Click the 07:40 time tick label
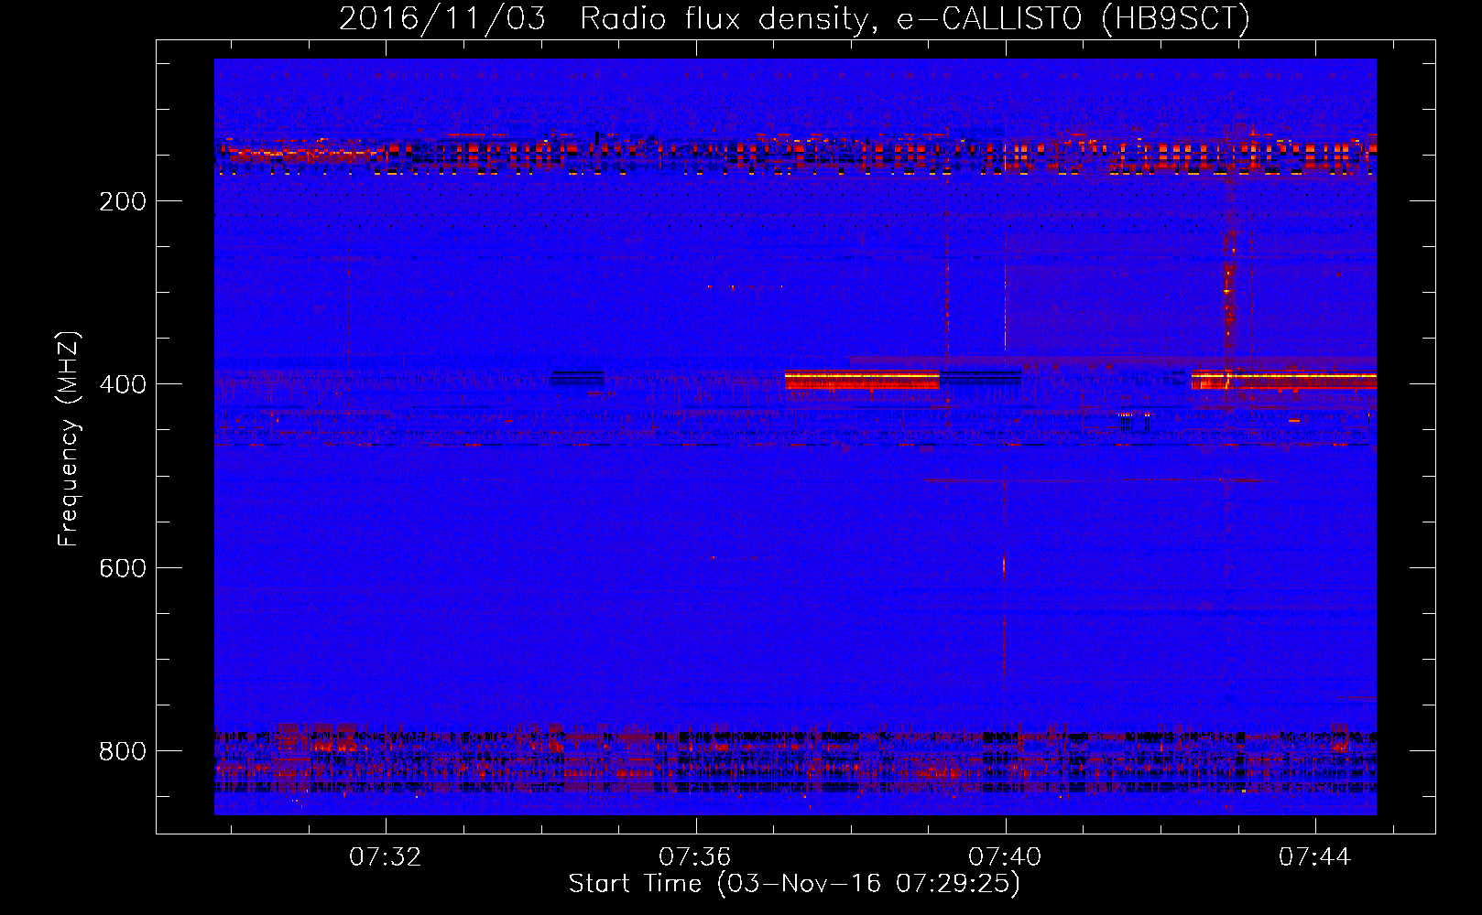 point(1005,857)
